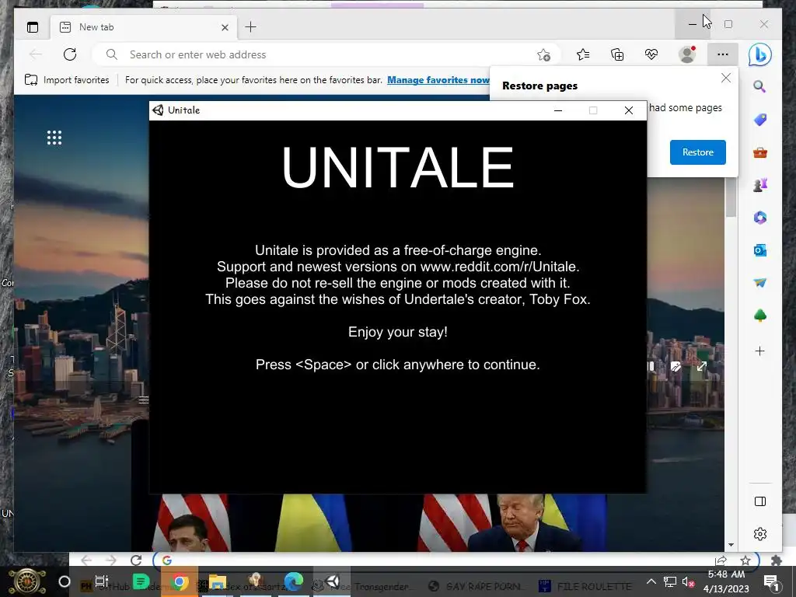Screen dimensions: 796x597
Task: Open Edge sidebar settings gear
Action: 760,534
